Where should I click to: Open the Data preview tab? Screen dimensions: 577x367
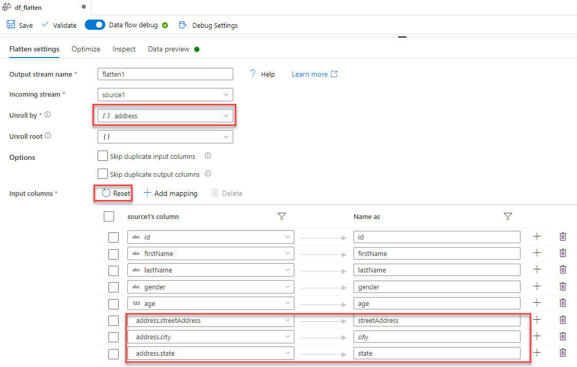169,49
